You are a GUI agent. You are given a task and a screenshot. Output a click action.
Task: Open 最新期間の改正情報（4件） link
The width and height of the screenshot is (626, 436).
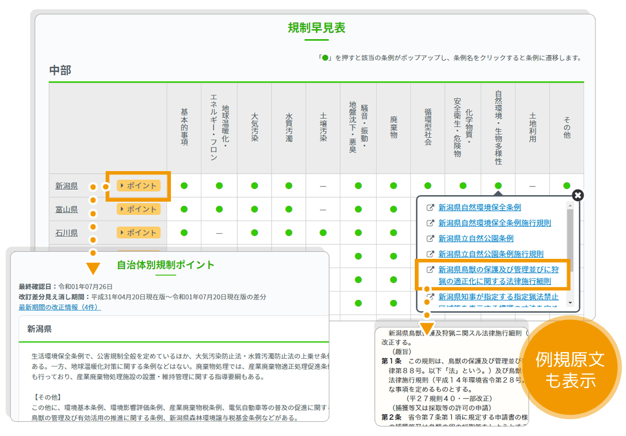click(x=60, y=307)
